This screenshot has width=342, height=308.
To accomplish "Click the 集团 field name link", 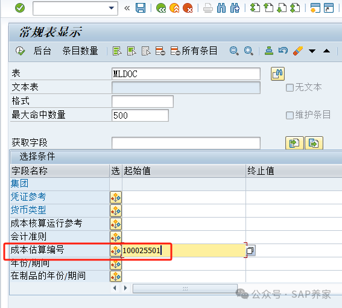I will 20,184.
